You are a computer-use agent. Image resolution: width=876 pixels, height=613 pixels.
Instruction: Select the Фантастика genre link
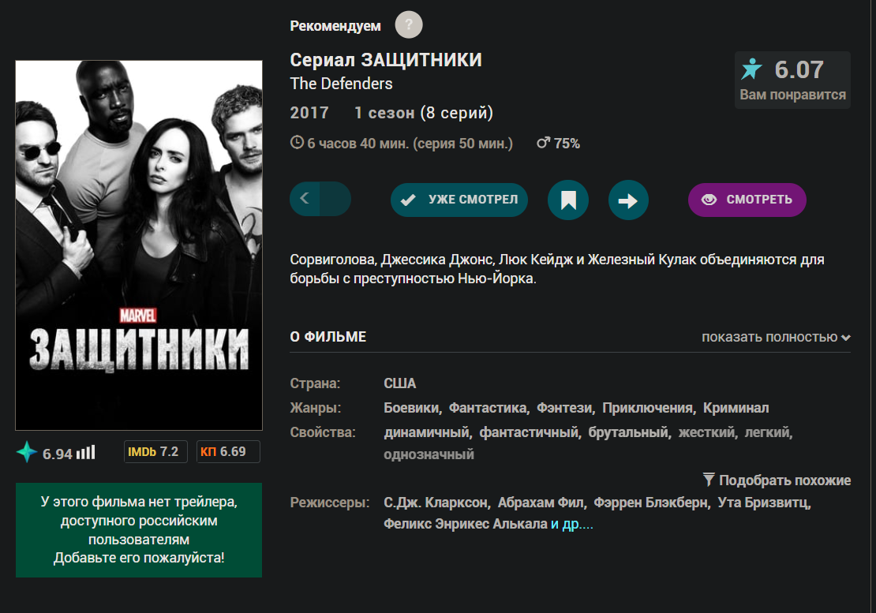coord(488,408)
